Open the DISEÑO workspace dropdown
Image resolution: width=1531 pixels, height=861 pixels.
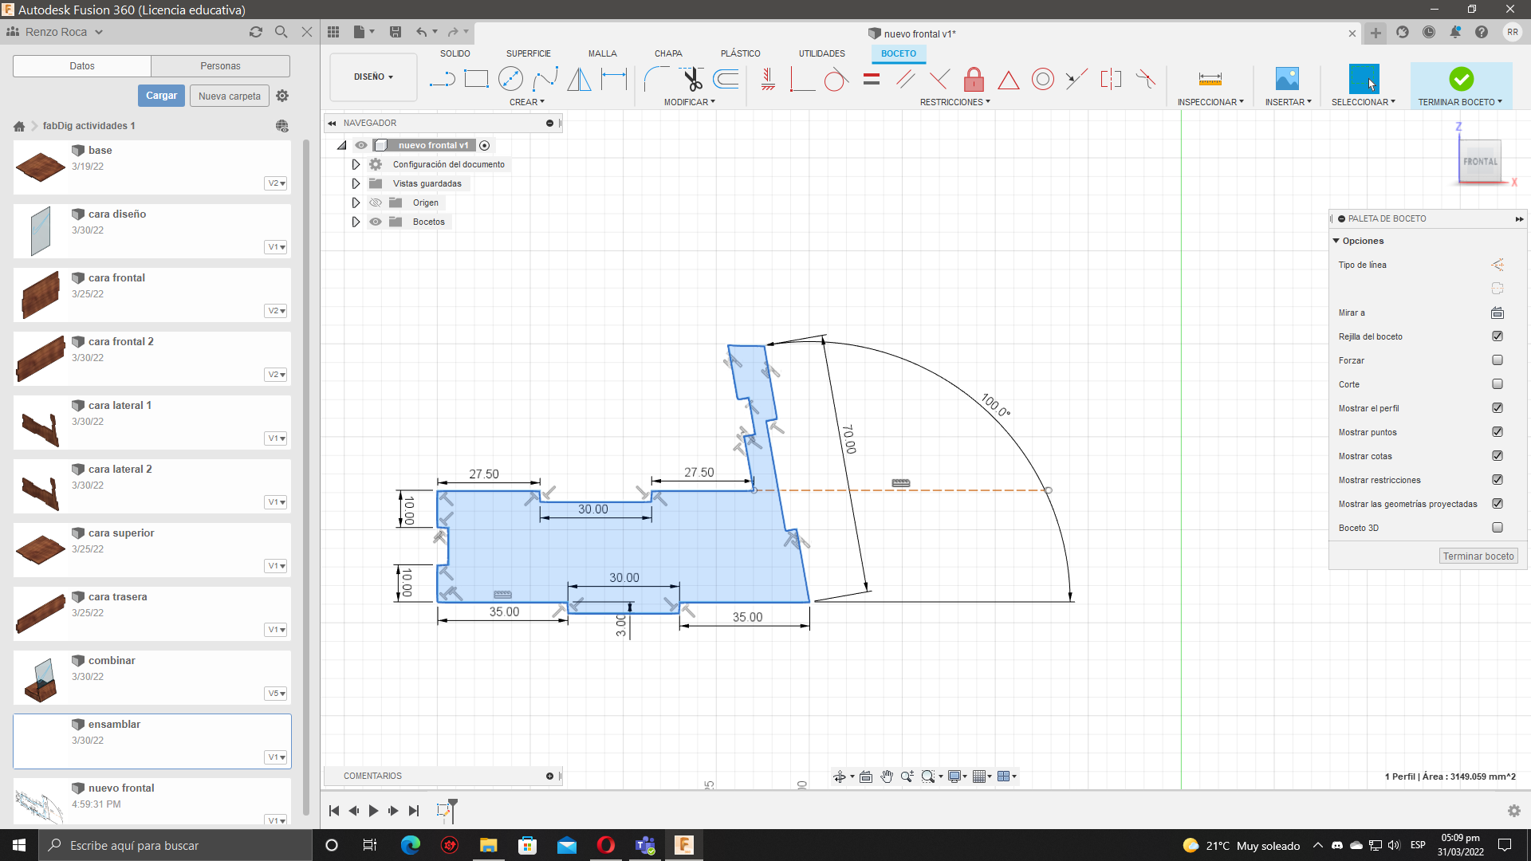point(373,77)
